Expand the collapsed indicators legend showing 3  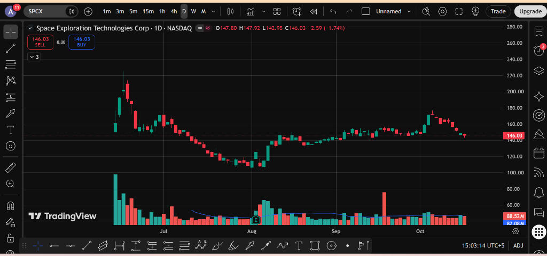tap(34, 57)
